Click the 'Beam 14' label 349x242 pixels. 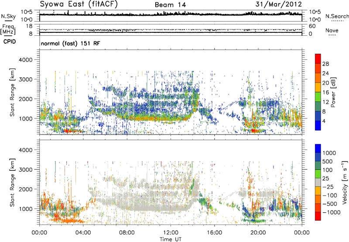170,5
